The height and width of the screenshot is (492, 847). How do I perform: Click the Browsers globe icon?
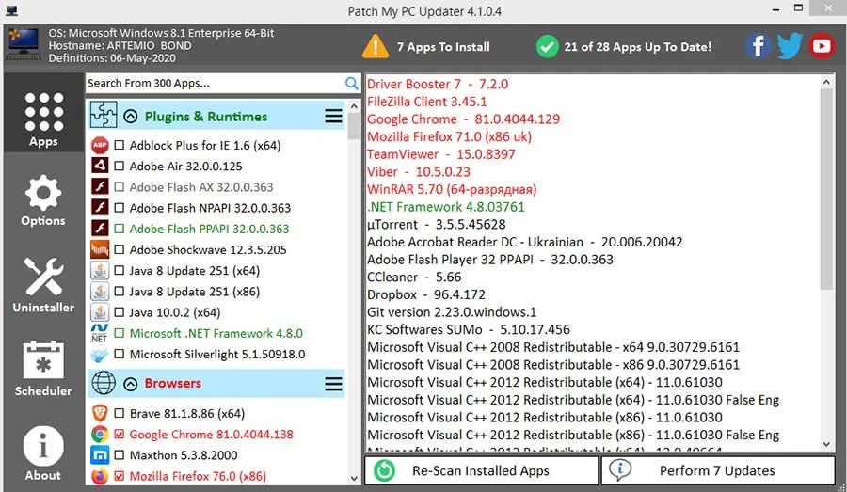(104, 383)
